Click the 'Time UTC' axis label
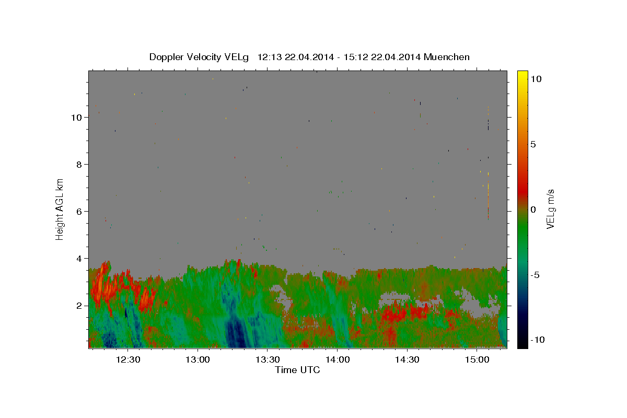The width and height of the screenshot is (627, 418). [297, 370]
